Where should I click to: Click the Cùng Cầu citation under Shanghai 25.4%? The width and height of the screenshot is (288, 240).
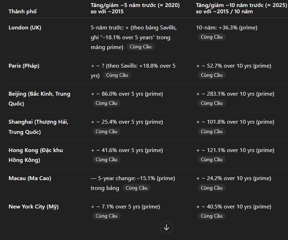coord(106,131)
